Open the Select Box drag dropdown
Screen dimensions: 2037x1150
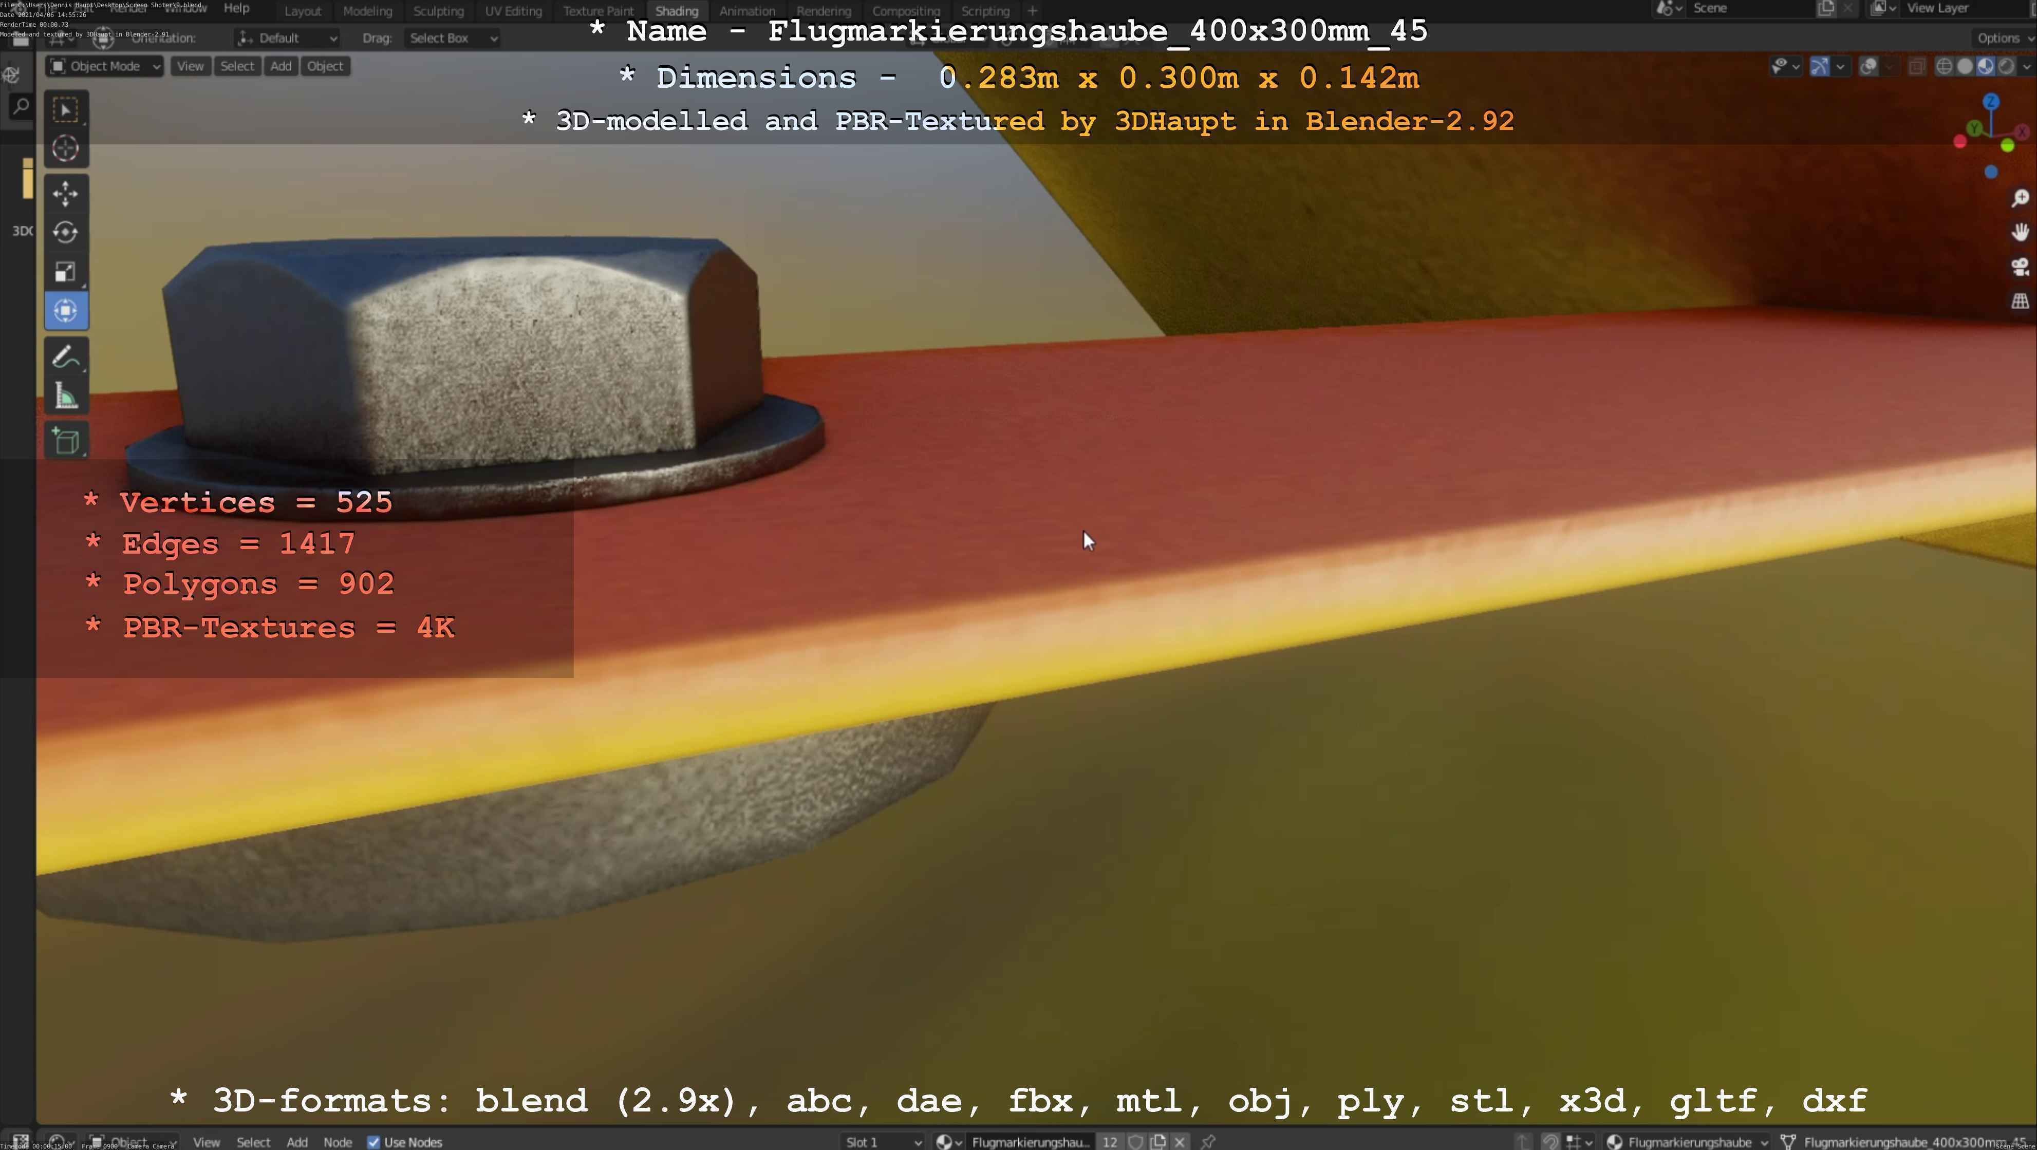[x=452, y=38]
